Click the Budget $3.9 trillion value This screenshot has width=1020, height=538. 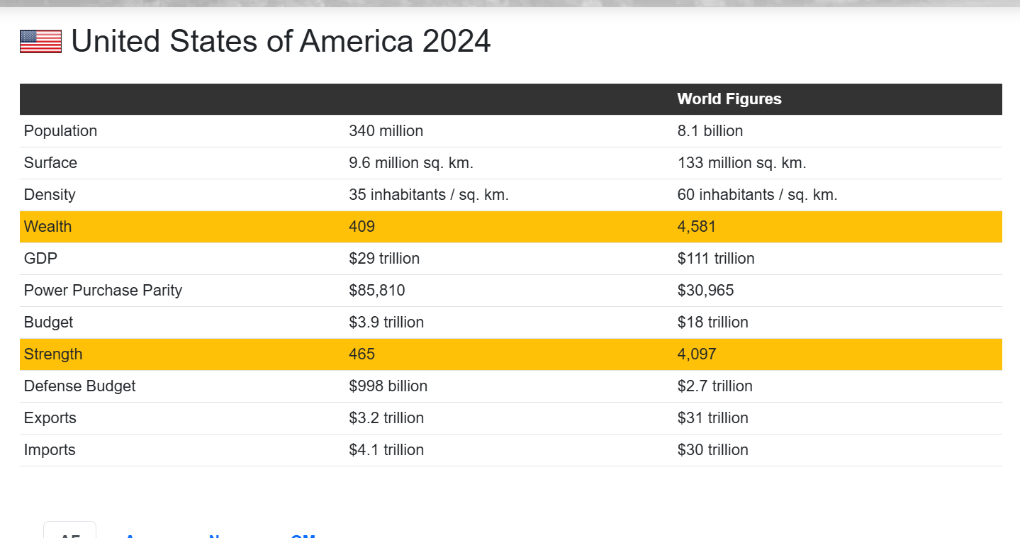[x=386, y=323]
